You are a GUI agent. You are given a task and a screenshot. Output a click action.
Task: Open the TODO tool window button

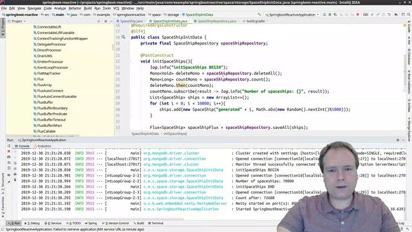[73, 224]
